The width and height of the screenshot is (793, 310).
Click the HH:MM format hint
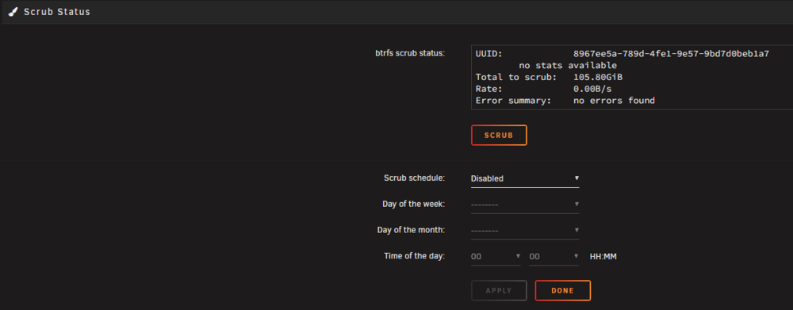603,256
